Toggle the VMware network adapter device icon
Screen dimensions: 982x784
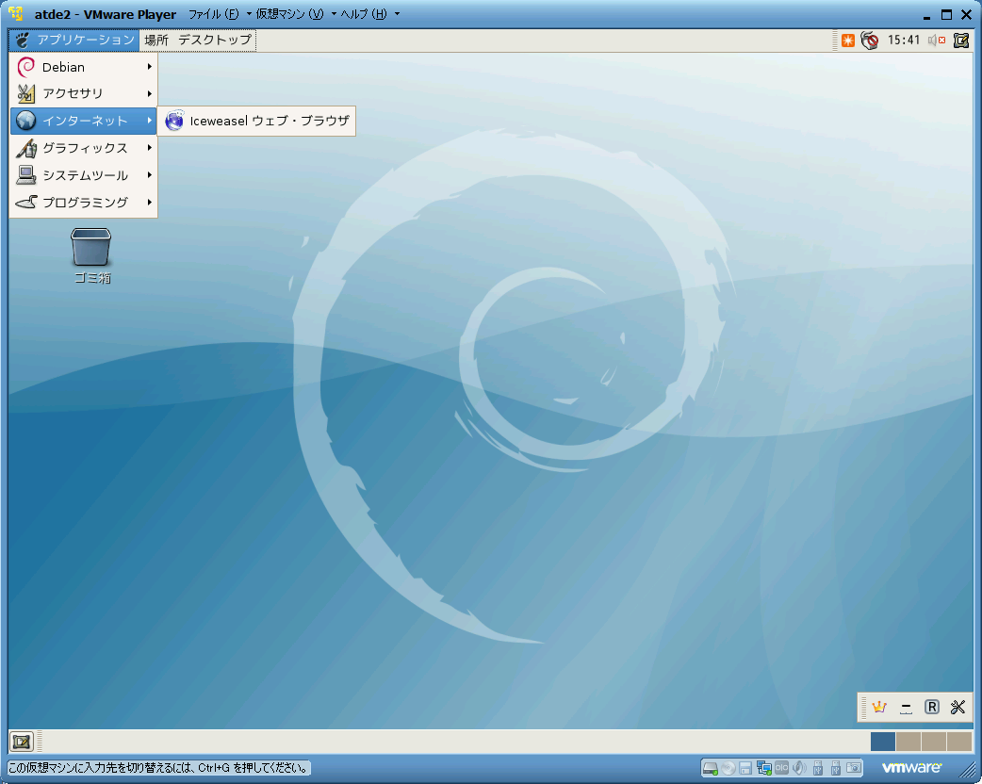[x=763, y=768]
